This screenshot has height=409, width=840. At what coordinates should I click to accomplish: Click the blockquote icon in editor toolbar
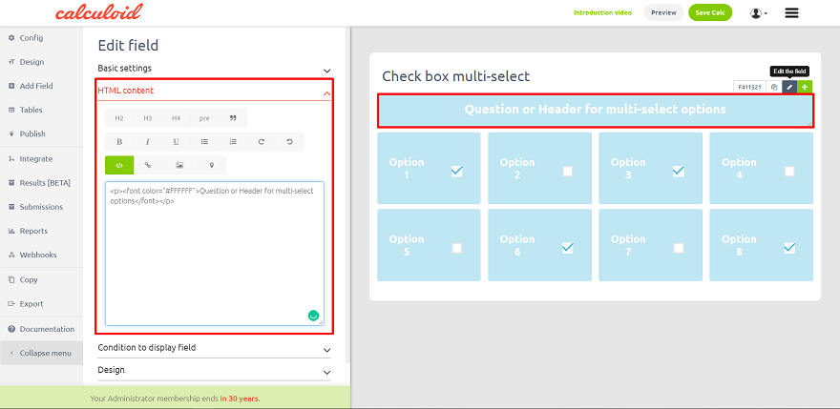[x=233, y=118]
